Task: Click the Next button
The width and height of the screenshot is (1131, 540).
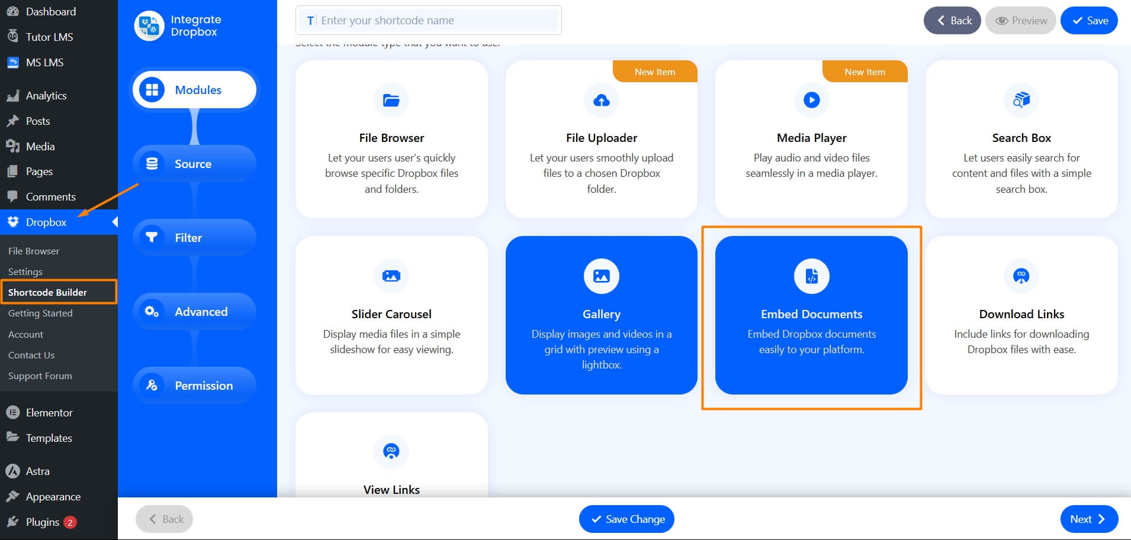Action: 1089,519
